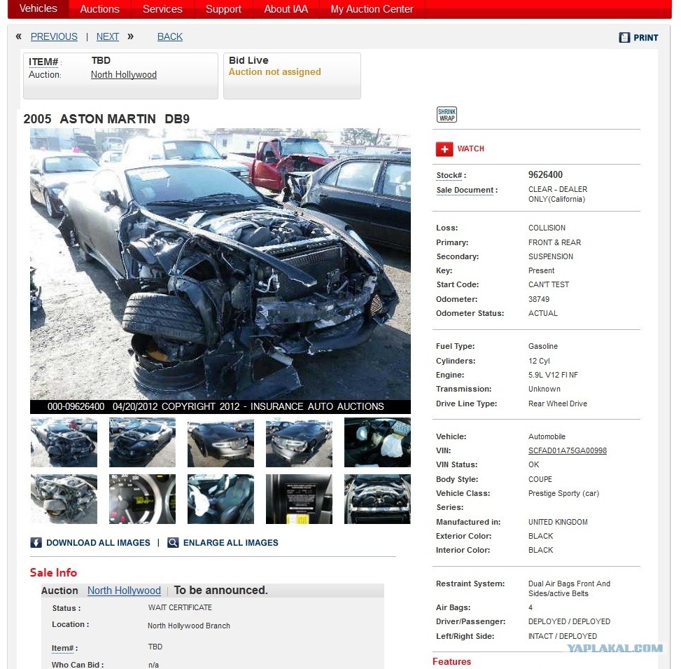681x669 pixels.
Task: Click the Stock# label
Action: click(451, 176)
